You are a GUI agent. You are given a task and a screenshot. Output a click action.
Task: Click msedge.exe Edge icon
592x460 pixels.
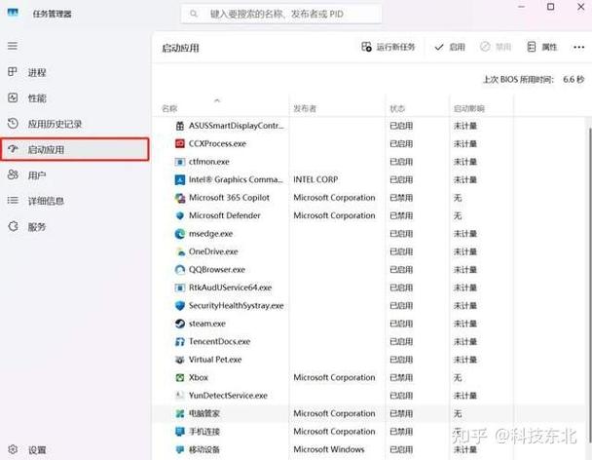180,234
